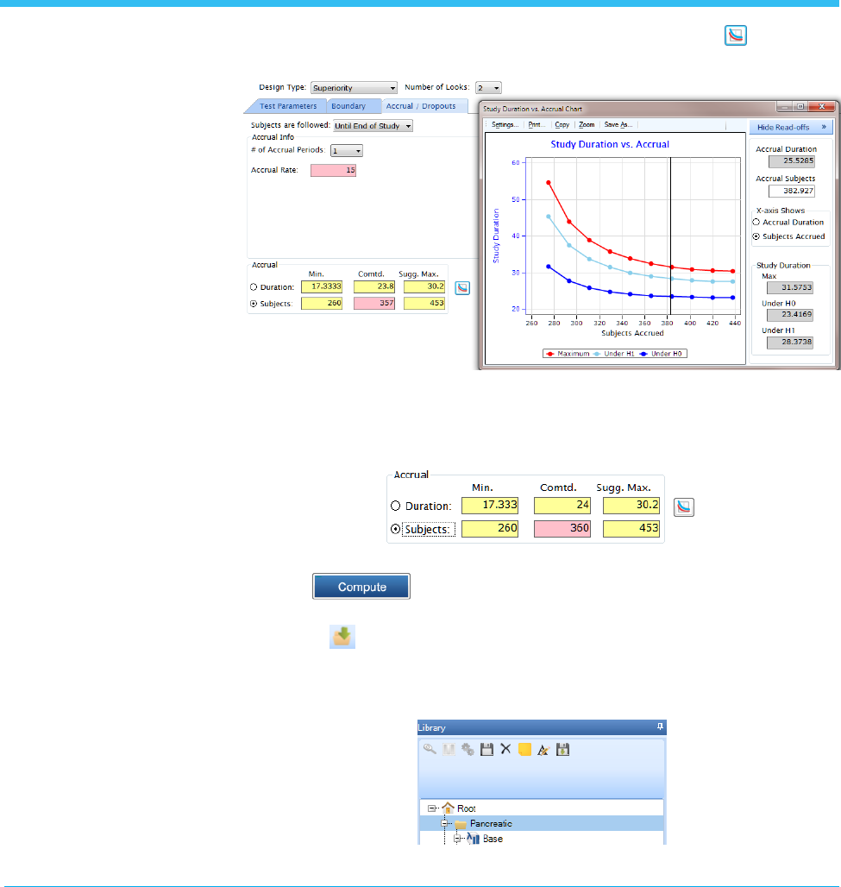Viewport: 841px width, 887px height.
Task: Switch to the Test Parameters tab
Action: (x=288, y=106)
